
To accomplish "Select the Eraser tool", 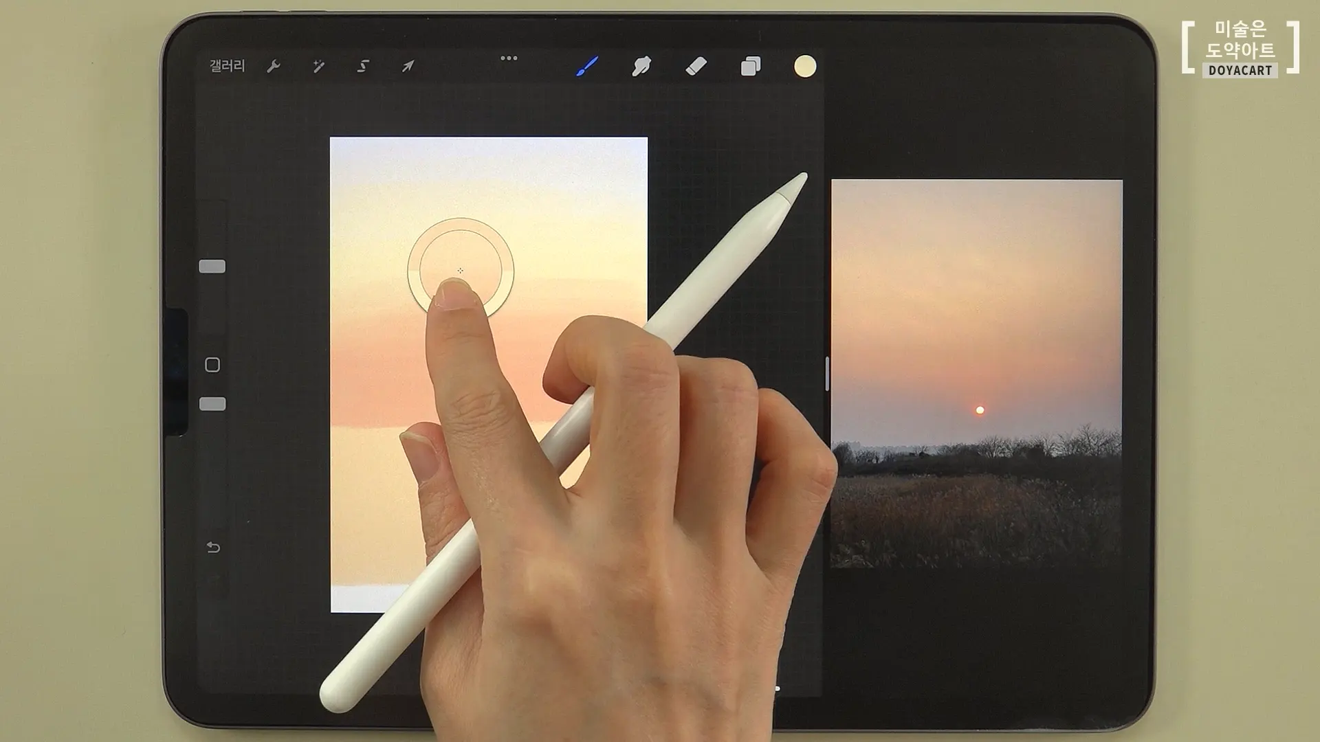I will pyautogui.click(x=696, y=67).
